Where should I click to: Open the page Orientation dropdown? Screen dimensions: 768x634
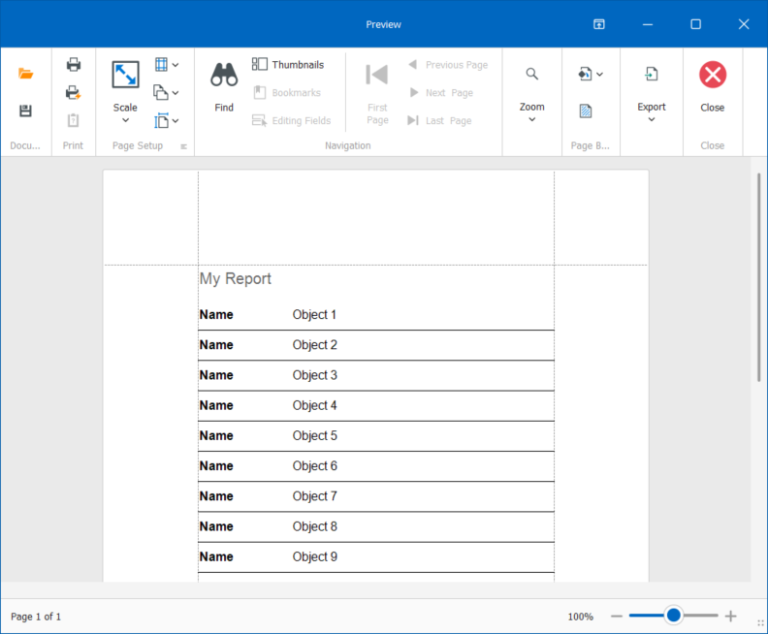point(167,92)
